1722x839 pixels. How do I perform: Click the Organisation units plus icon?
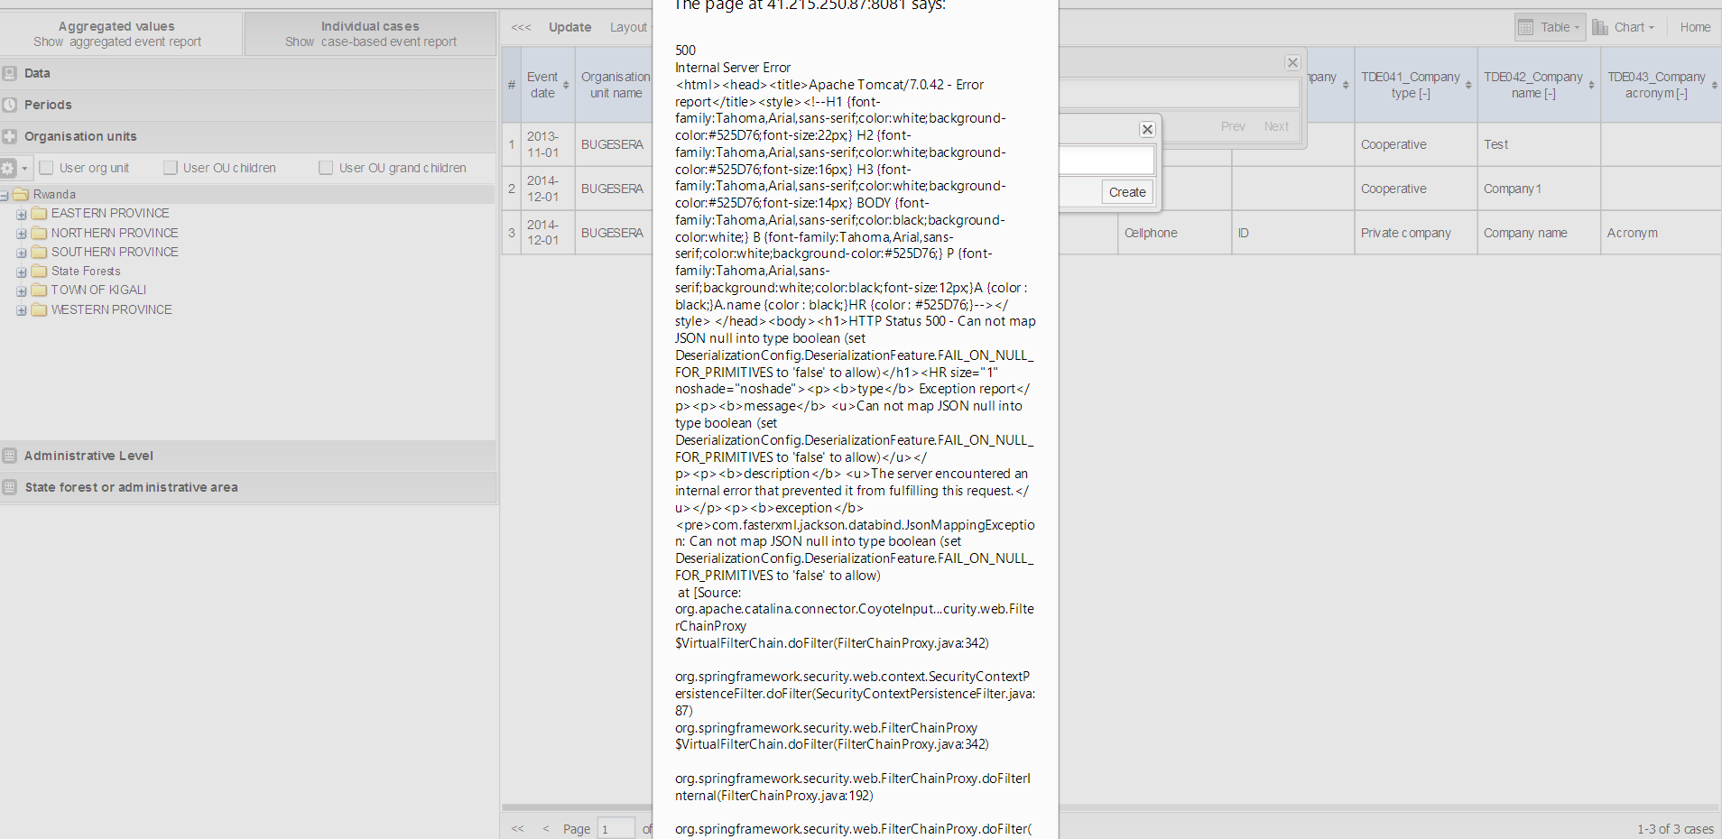[x=10, y=136]
